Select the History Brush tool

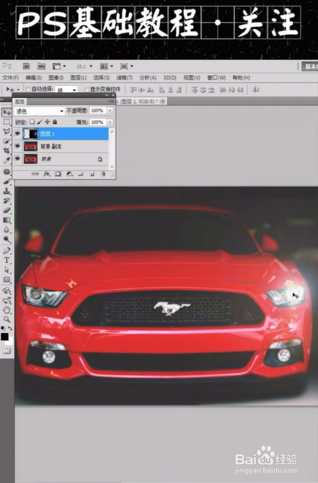point(6,201)
